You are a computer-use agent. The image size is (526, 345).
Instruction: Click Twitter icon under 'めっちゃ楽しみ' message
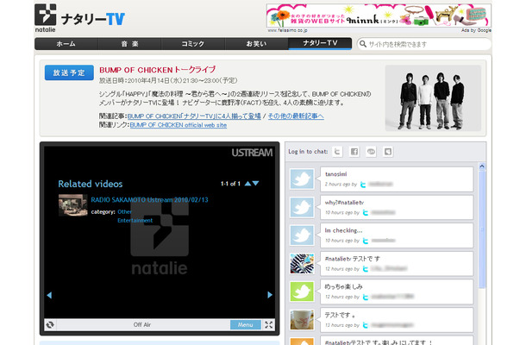[x=366, y=297]
